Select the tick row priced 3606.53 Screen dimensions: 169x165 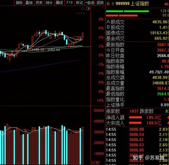(138, 145)
